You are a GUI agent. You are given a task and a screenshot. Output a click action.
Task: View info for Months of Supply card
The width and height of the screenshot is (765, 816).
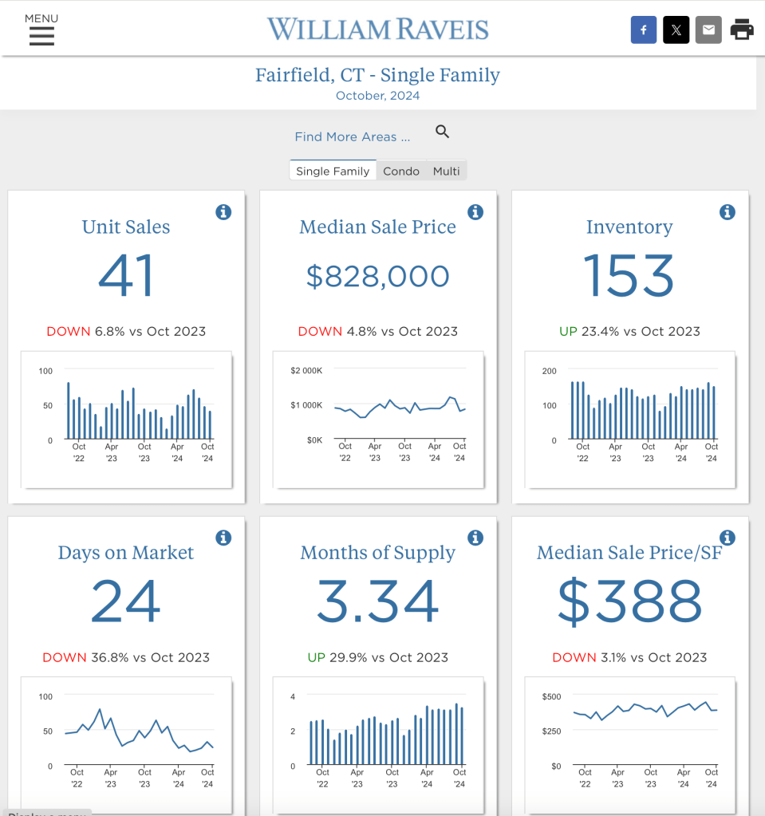point(475,538)
